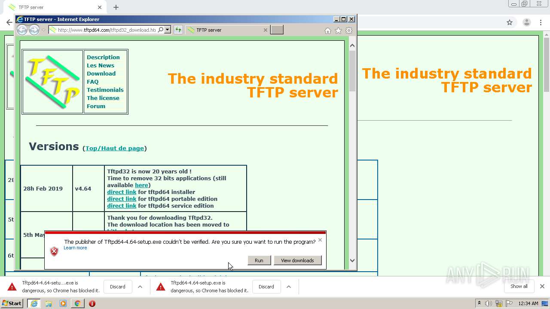Open Windows Media Player taskbar icon
550x309 pixels.
(63, 303)
